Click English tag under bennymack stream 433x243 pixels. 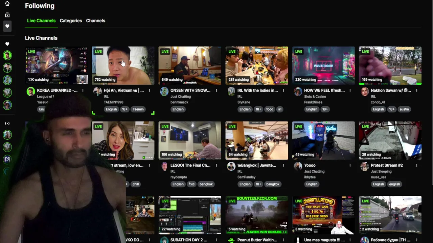coord(178,109)
